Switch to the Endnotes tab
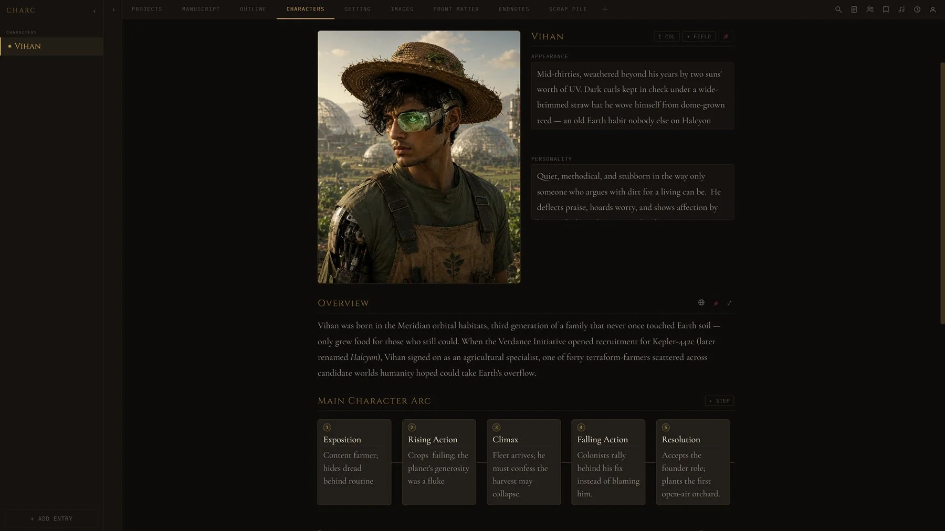The width and height of the screenshot is (945, 531). click(x=514, y=9)
